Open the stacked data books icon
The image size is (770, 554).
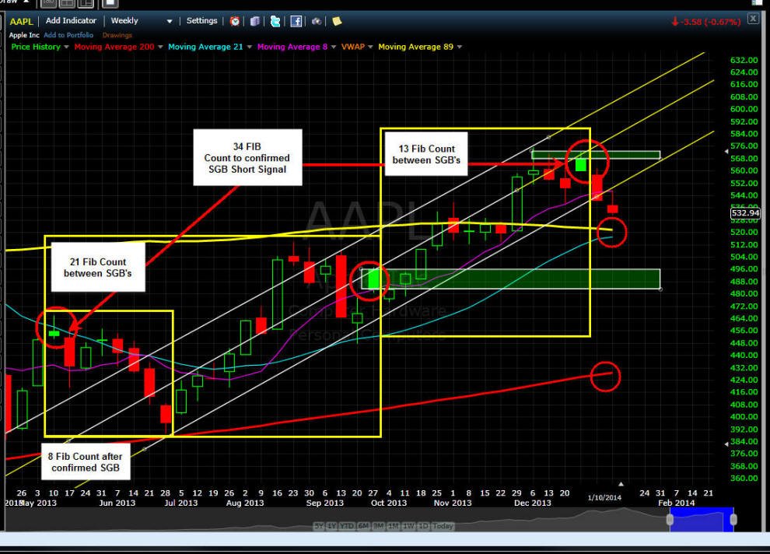click(x=255, y=21)
